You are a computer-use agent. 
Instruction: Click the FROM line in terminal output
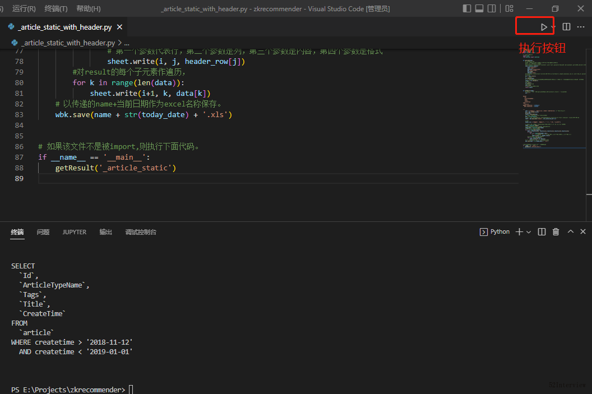tap(19, 323)
